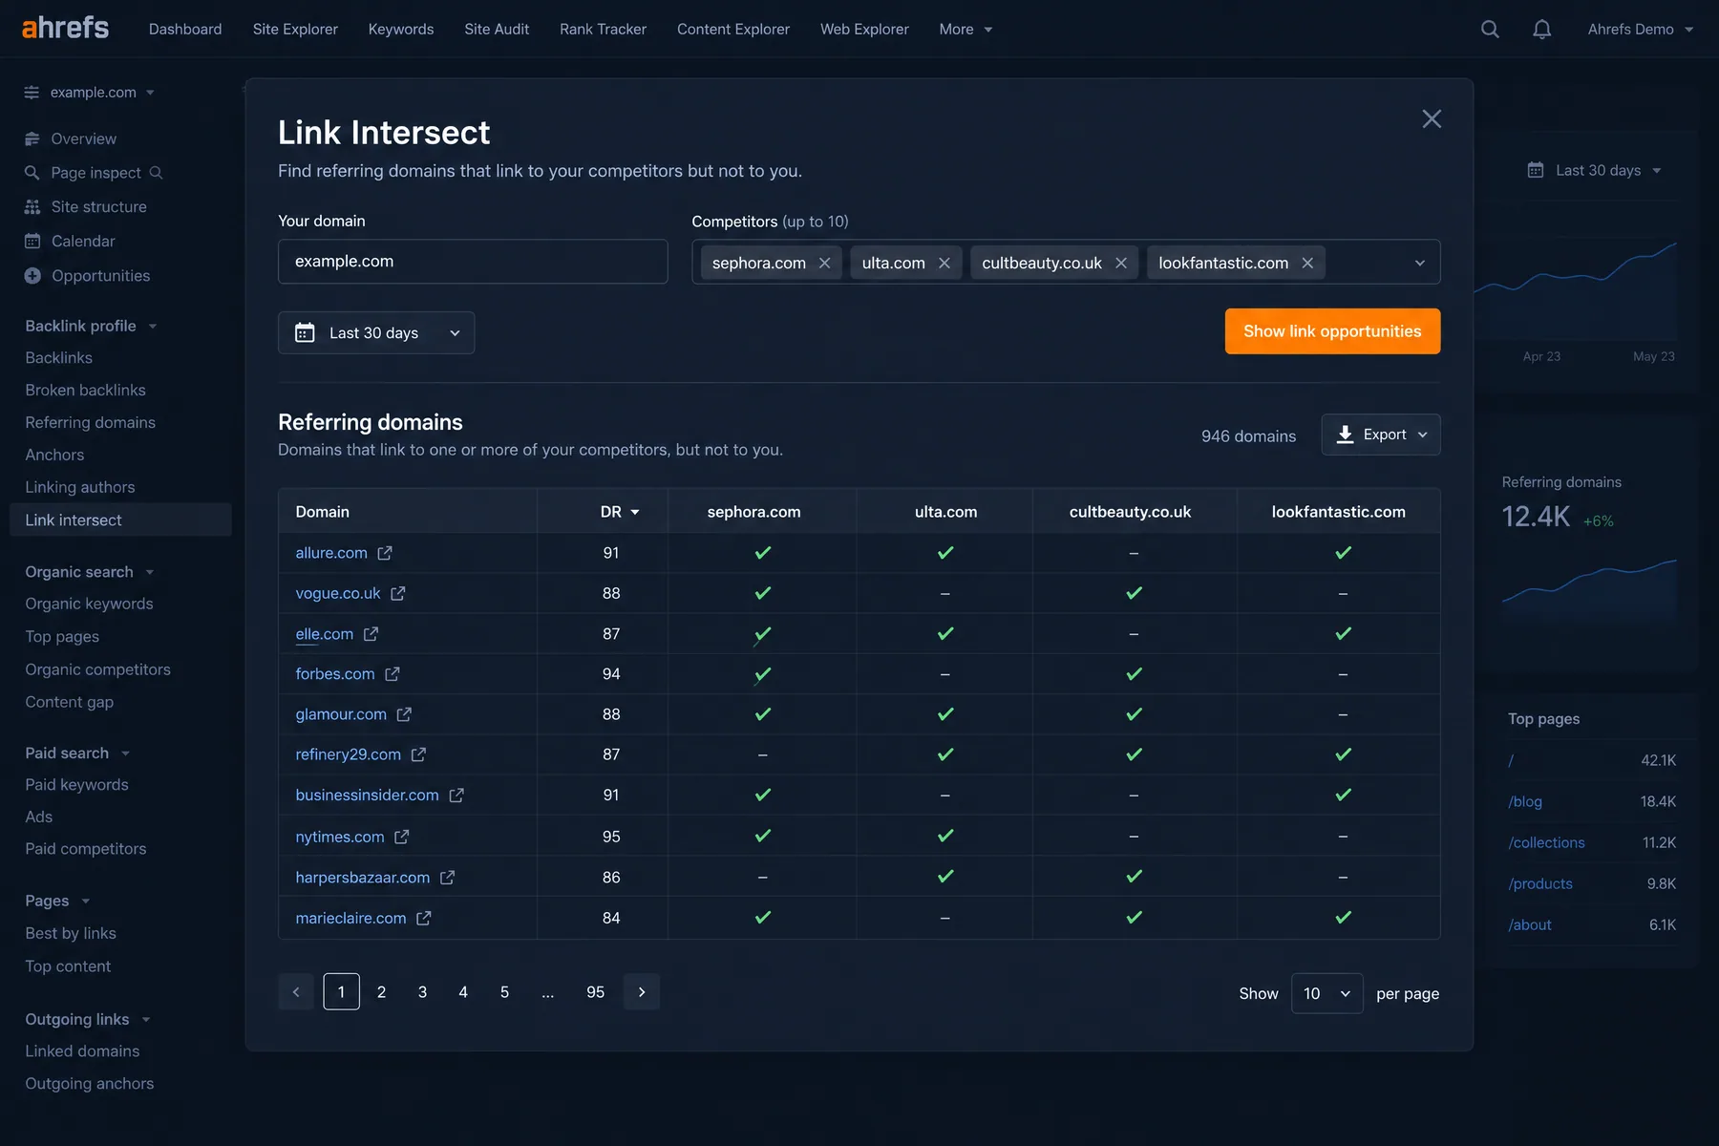Click the Site structure sidebar icon

tap(32, 207)
